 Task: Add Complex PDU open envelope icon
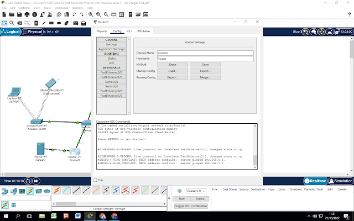(x=84, y=23)
